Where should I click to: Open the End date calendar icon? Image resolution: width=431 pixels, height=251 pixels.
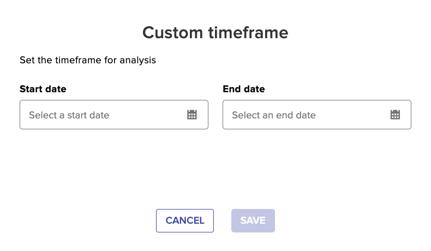[x=395, y=115]
